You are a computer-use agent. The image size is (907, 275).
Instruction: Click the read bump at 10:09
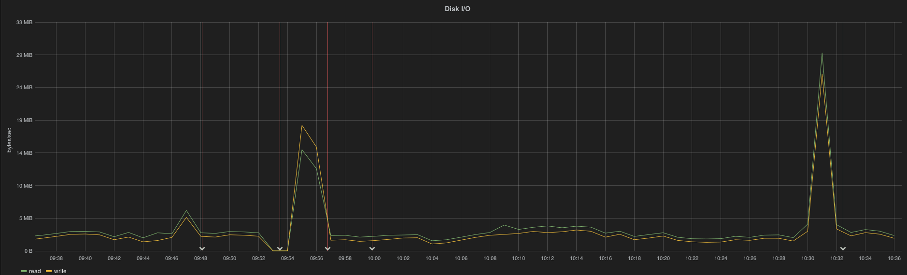(504, 225)
